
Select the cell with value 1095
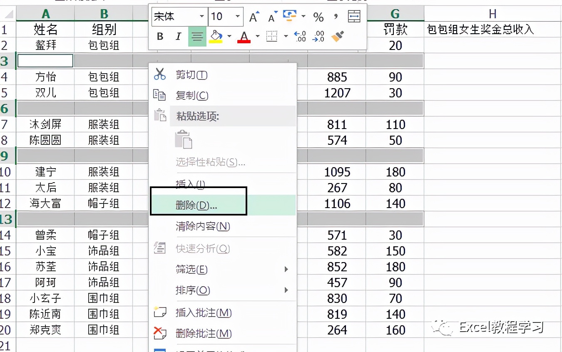337,172
